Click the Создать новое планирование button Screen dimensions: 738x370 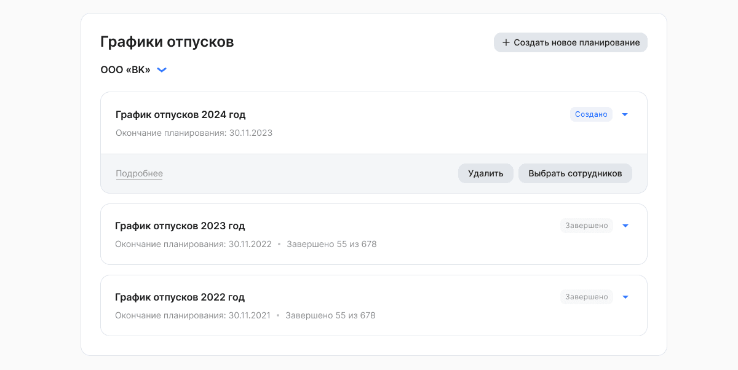coord(571,42)
